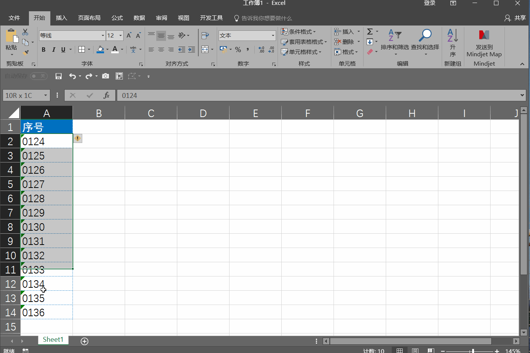Click the Format Painter brush icon
This screenshot has width=530, height=353.
(26, 52)
